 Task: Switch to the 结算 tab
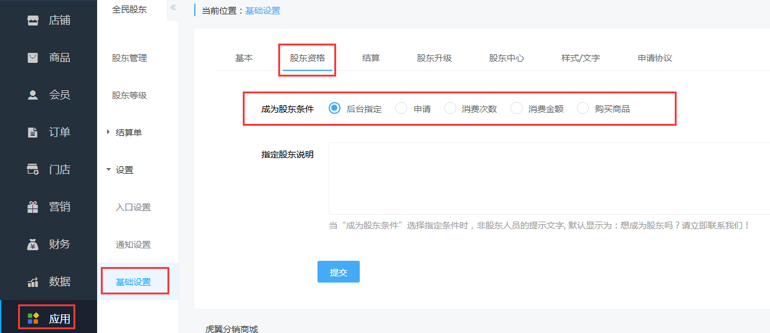coord(371,58)
